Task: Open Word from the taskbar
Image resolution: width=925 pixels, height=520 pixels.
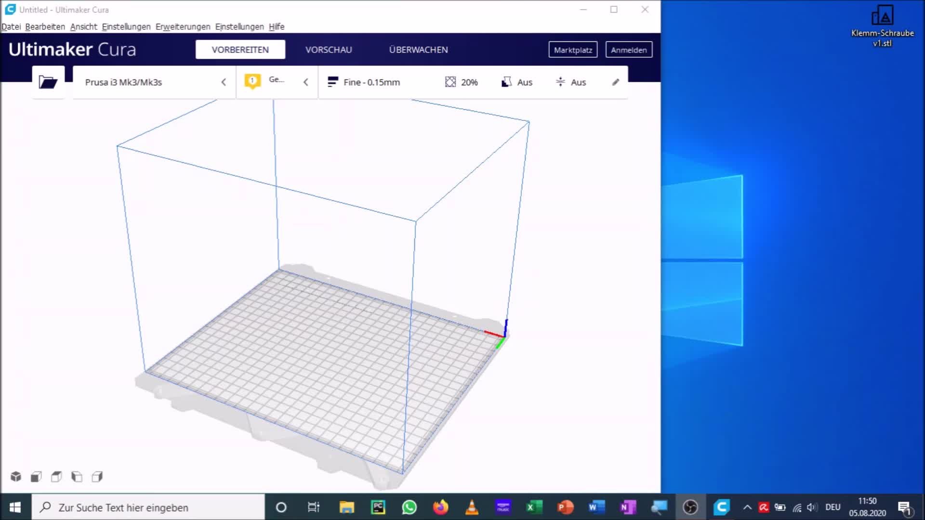Action: click(596, 507)
